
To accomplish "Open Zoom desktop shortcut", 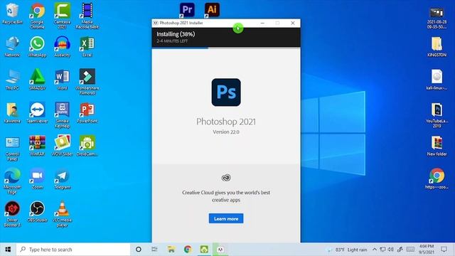I will [37, 178].
